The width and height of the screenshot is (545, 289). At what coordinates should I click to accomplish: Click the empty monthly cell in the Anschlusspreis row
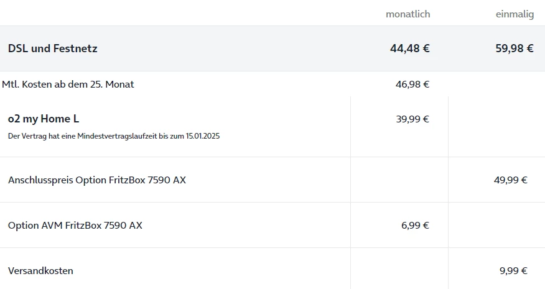point(399,180)
